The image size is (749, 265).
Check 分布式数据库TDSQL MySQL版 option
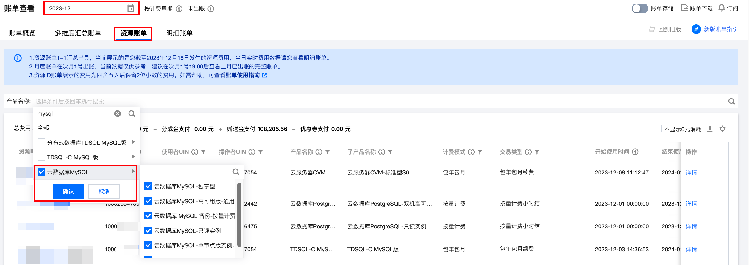pyautogui.click(x=41, y=142)
